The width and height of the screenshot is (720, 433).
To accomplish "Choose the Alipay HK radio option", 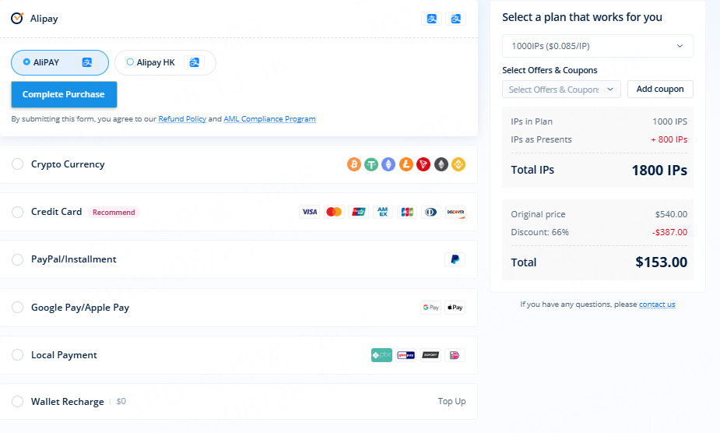I will (x=131, y=62).
